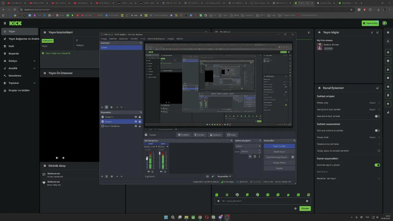Open emote picker in Kick chat input
The width and height of the screenshot is (393, 221).
pos(307,201)
